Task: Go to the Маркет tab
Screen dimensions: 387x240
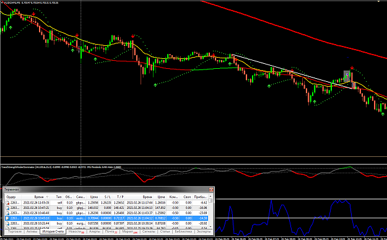Action: click(x=129, y=231)
